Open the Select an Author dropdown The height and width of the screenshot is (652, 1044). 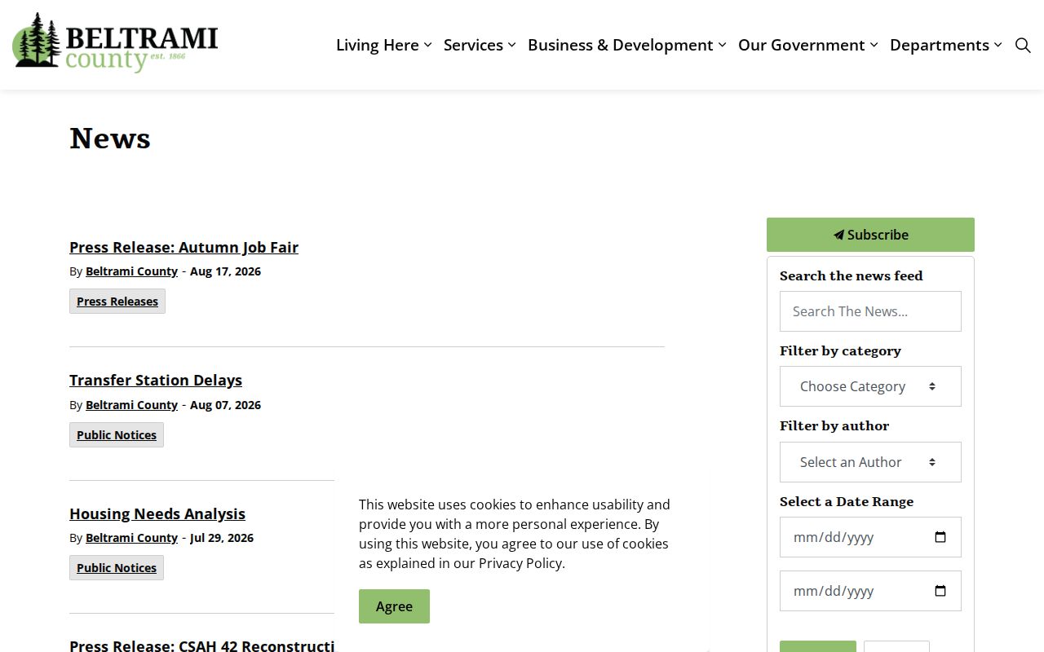[870, 462]
